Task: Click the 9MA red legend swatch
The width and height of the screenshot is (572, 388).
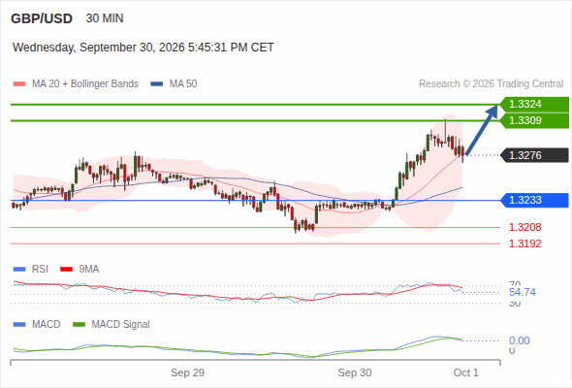Action: [x=66, y=270]
